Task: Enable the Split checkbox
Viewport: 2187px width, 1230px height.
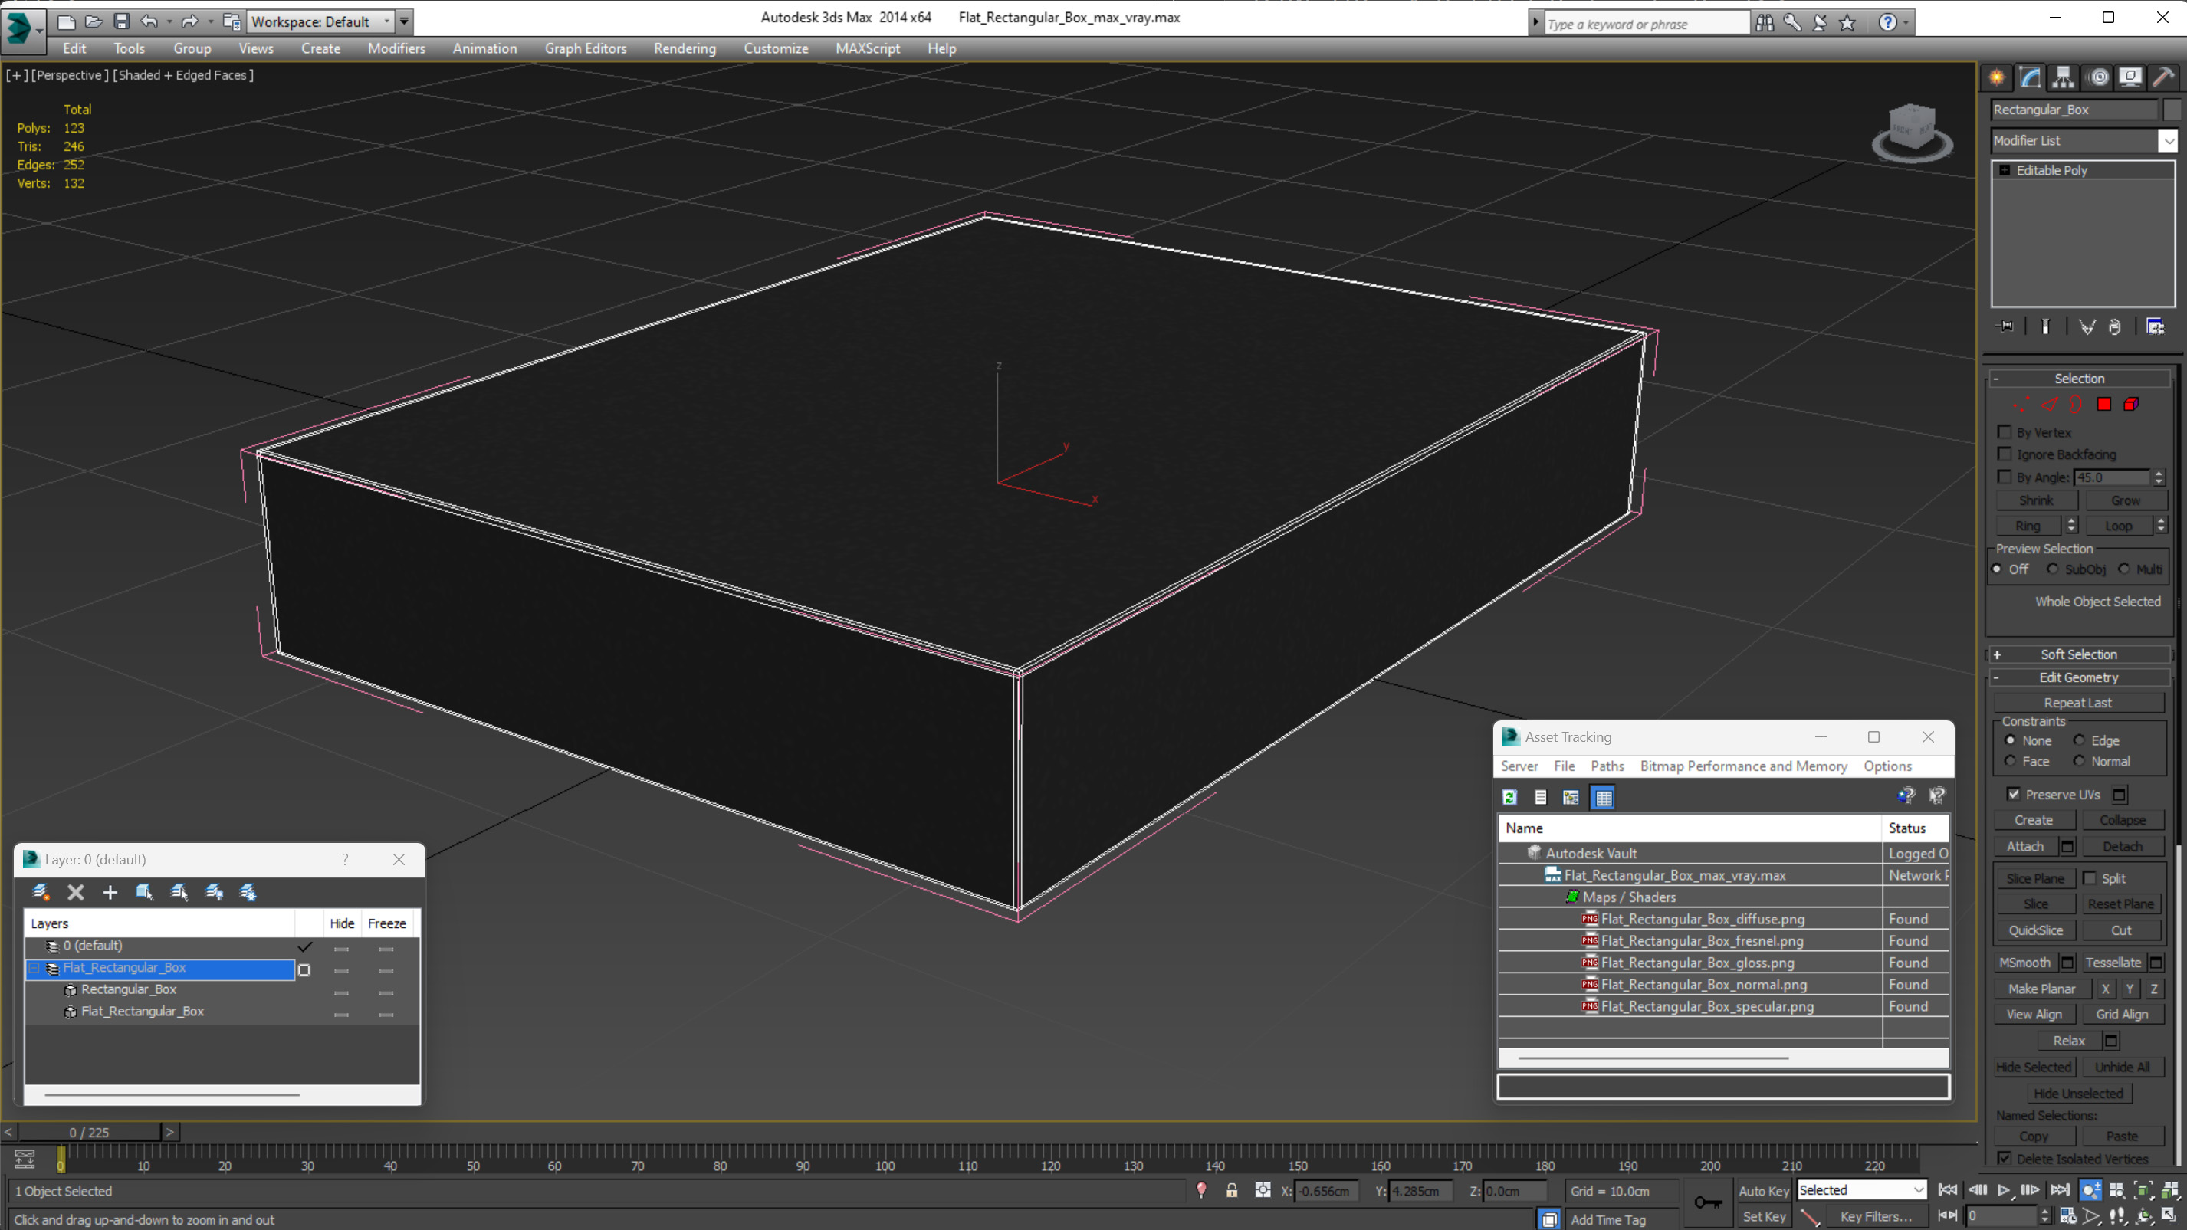Action: pos(2090,878)
